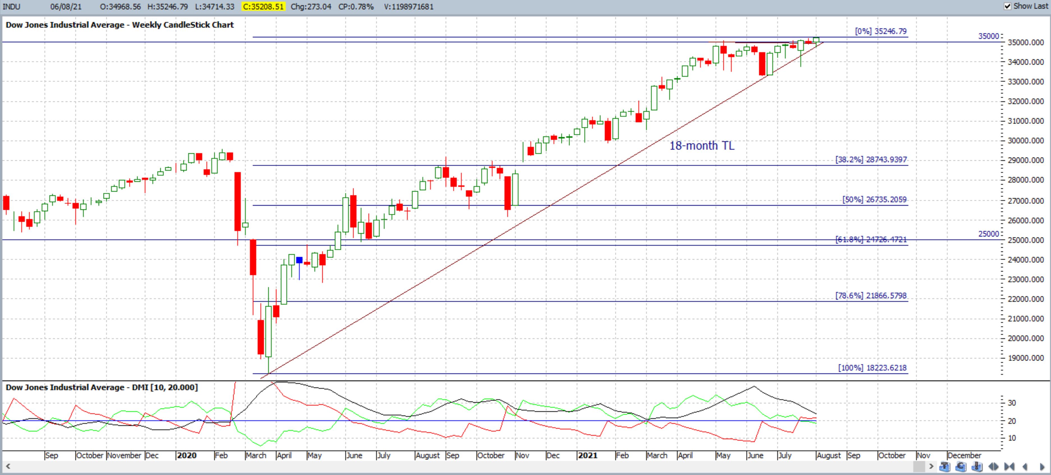Click the scrollbar right arrow
Screen dimensions: 1051x475
point(931,466)
